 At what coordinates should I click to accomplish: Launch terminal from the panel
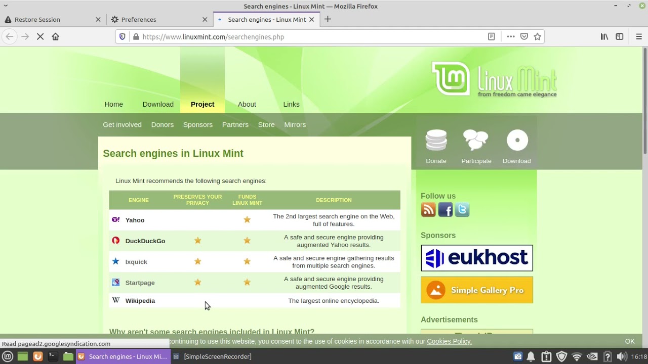click(x=53, y=356)
